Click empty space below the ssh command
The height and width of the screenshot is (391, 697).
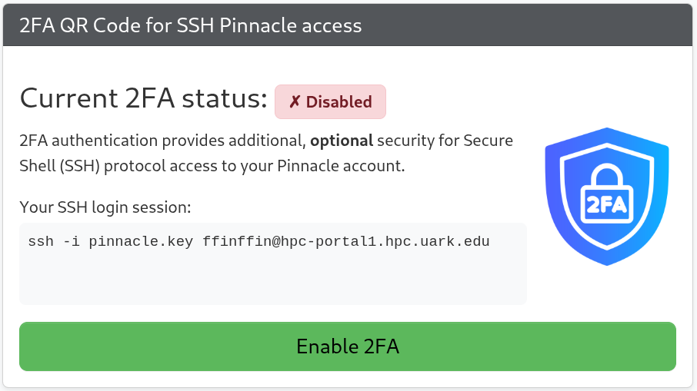[x=272, y=281]
